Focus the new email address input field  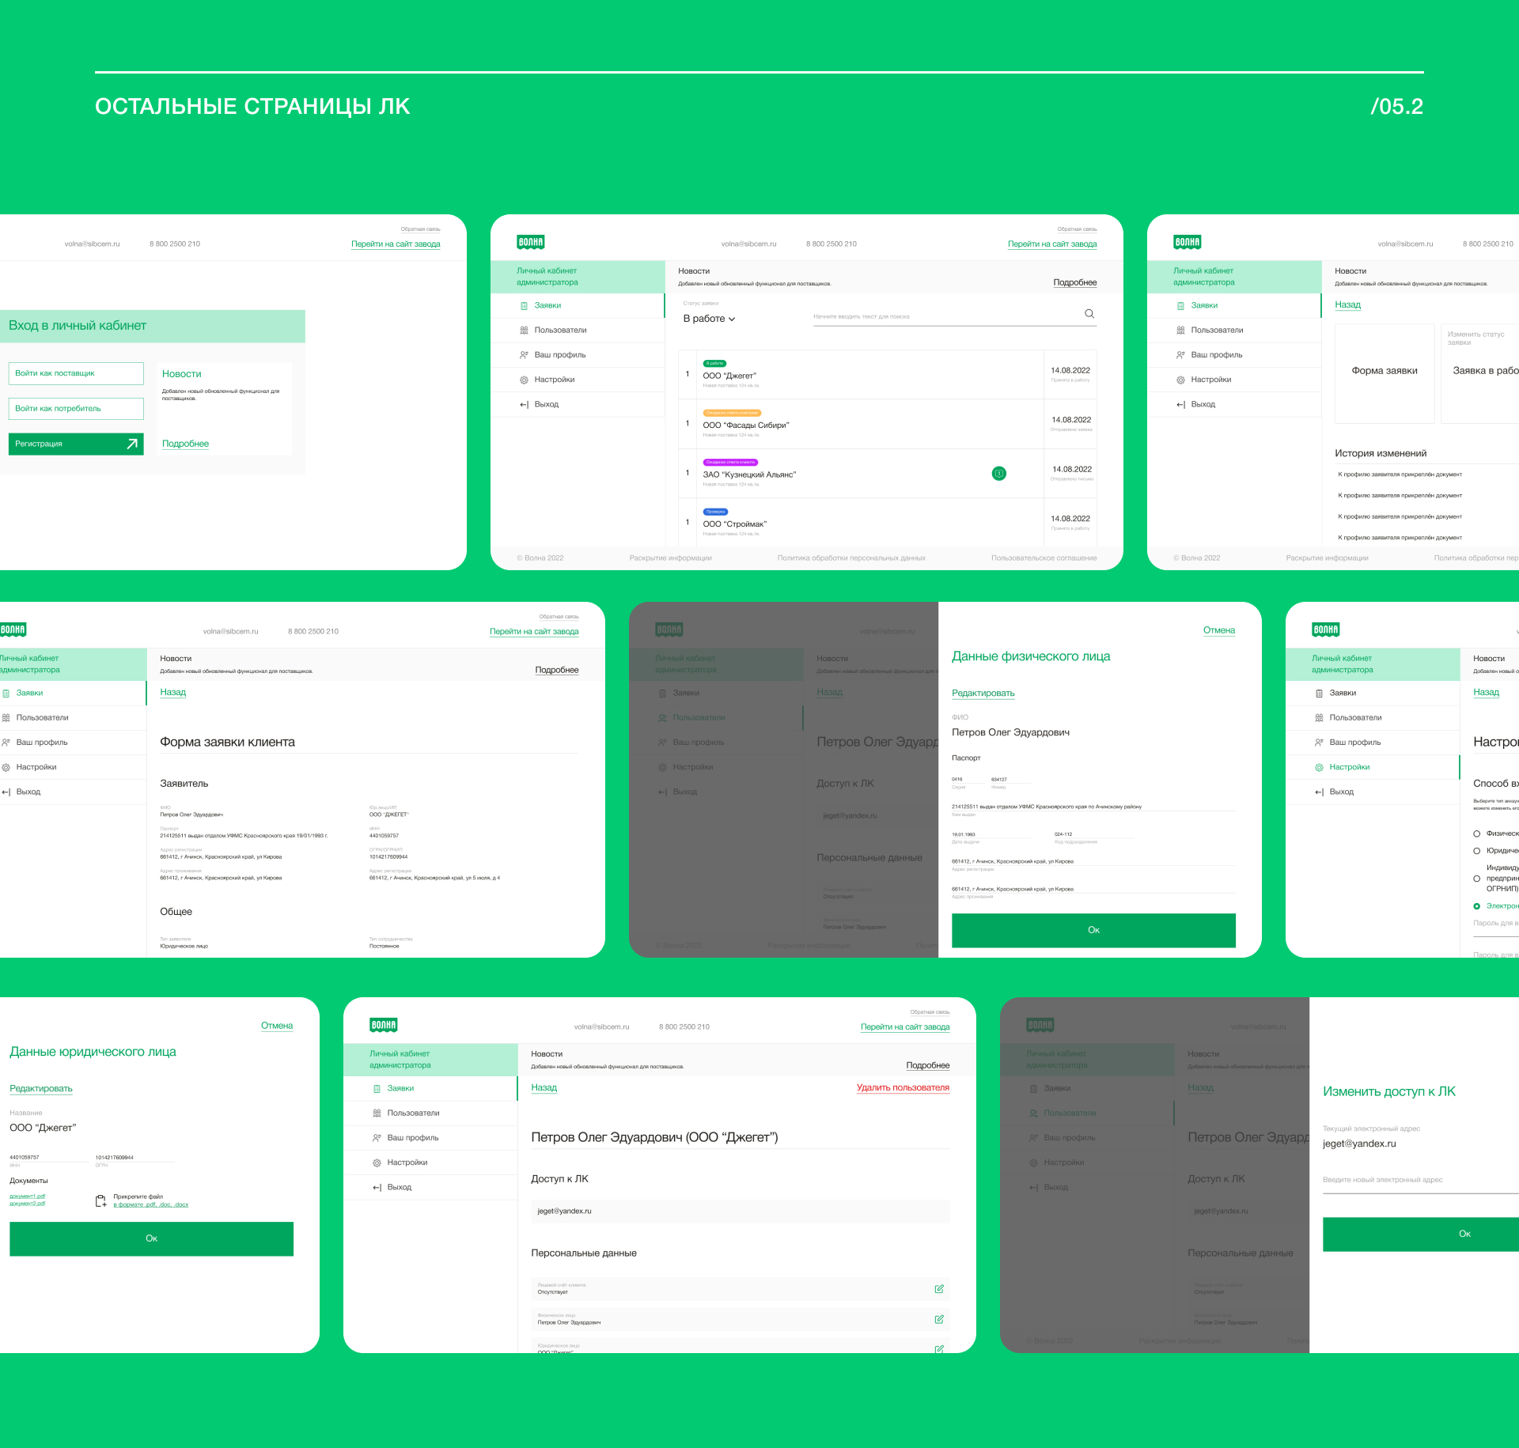pyautogui.click(x=1416, y=1181)
